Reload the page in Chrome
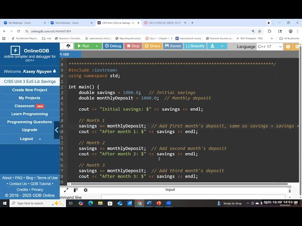Screen dimensions: 302x226 click(x=18, y=31)
